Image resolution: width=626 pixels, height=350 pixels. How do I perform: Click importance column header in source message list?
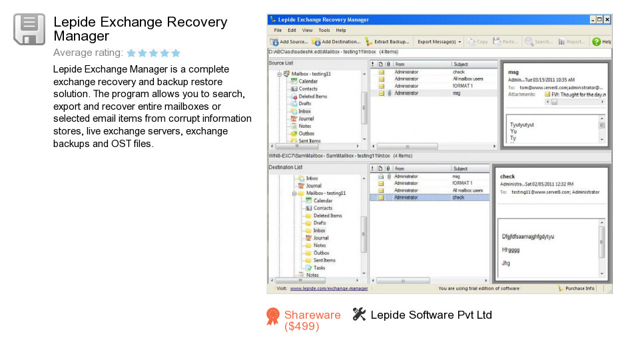pos(373,64)
